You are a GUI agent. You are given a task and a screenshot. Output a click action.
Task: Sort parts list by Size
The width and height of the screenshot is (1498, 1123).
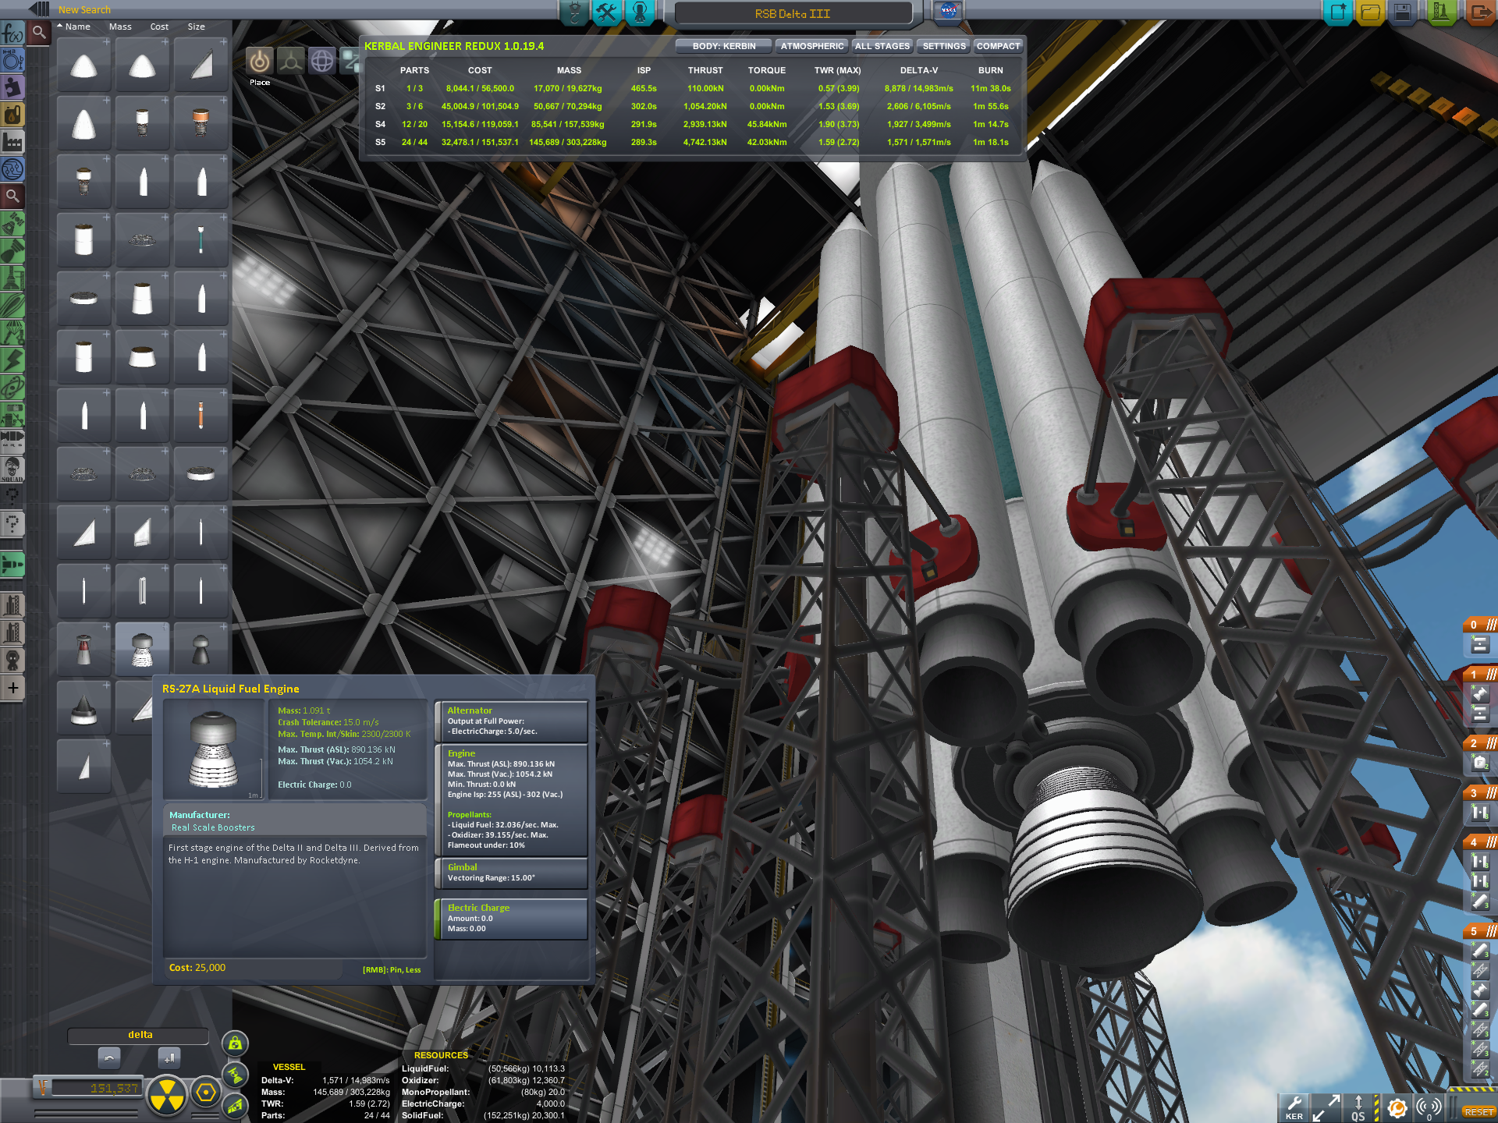(x=196, y=27)
